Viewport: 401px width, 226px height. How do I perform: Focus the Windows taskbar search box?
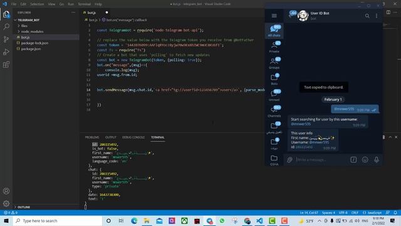point(58,220)
